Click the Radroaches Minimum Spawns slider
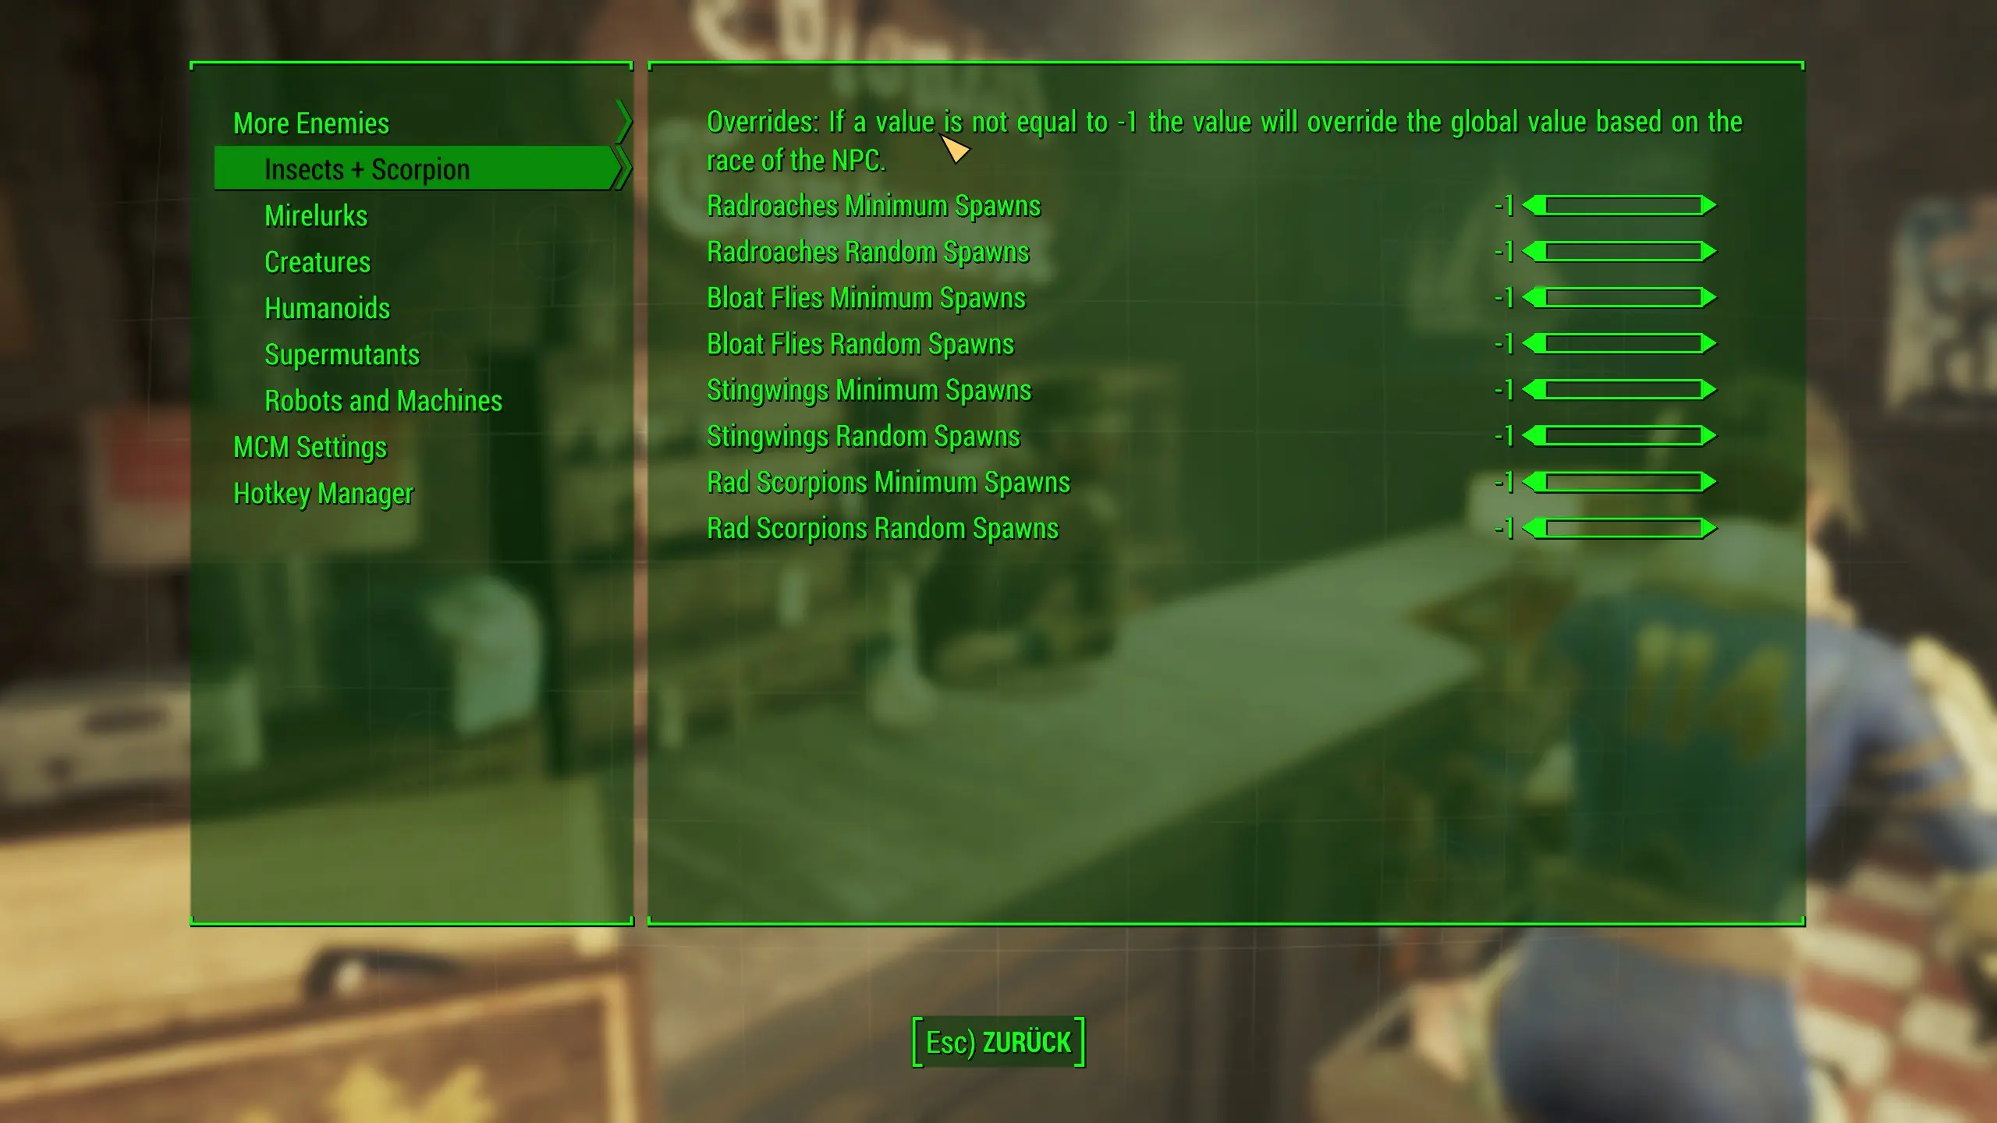Image resolution: width=1997 pixels, height=1123 pixels. 1619,204
